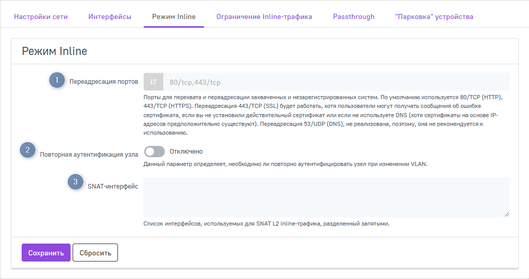Click the numbered badge 3 marker
Screen dimensions: 529x279
[x=76, y=182]
